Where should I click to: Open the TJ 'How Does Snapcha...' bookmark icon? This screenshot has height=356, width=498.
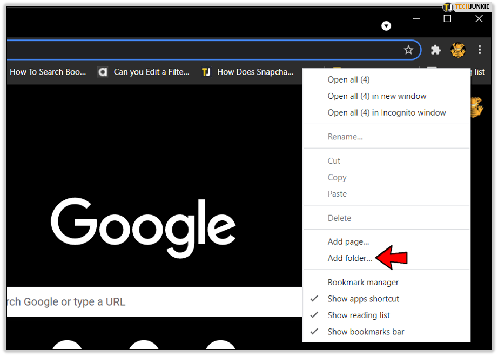click(206, 72)
